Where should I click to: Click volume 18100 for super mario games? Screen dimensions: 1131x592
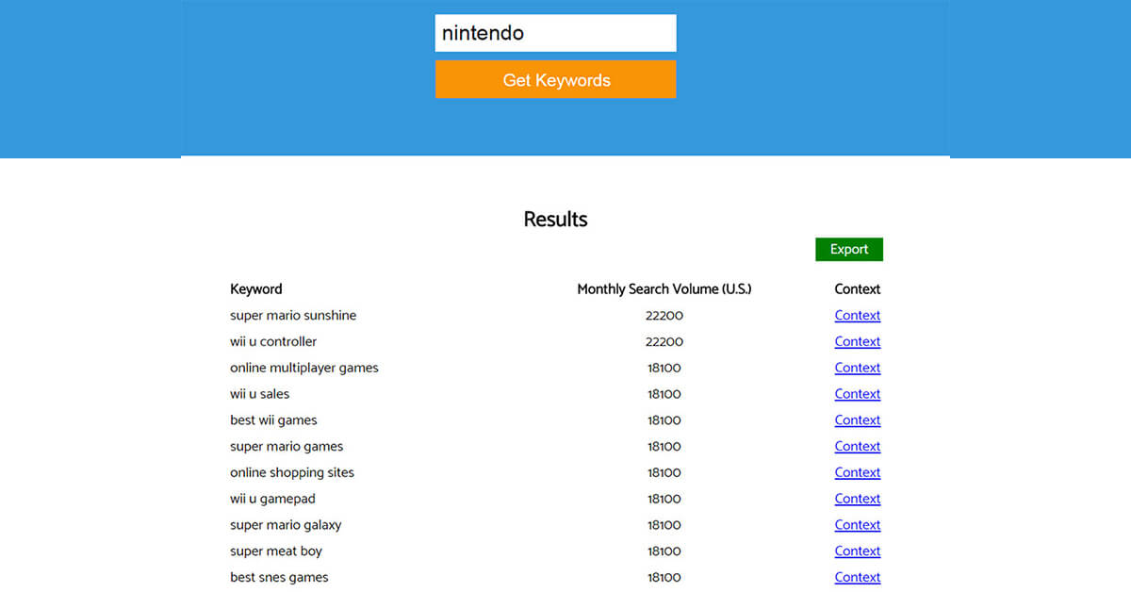pos(664,447)
